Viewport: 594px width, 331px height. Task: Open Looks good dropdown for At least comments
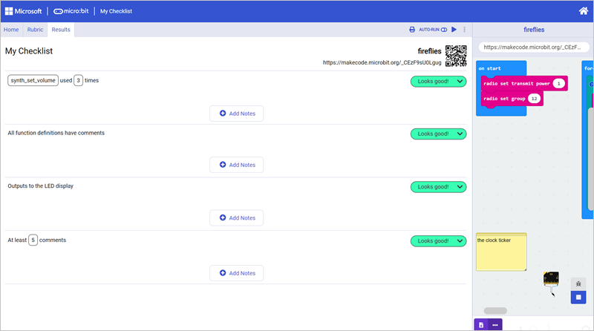coord(438,241)
